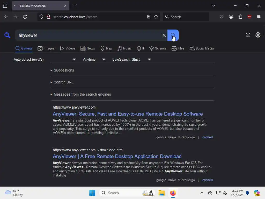This screenshot has height=199, width=265.
Task: Click Firefox toolbar Search box
Action: pyautogui.click(x=186, y=17)
